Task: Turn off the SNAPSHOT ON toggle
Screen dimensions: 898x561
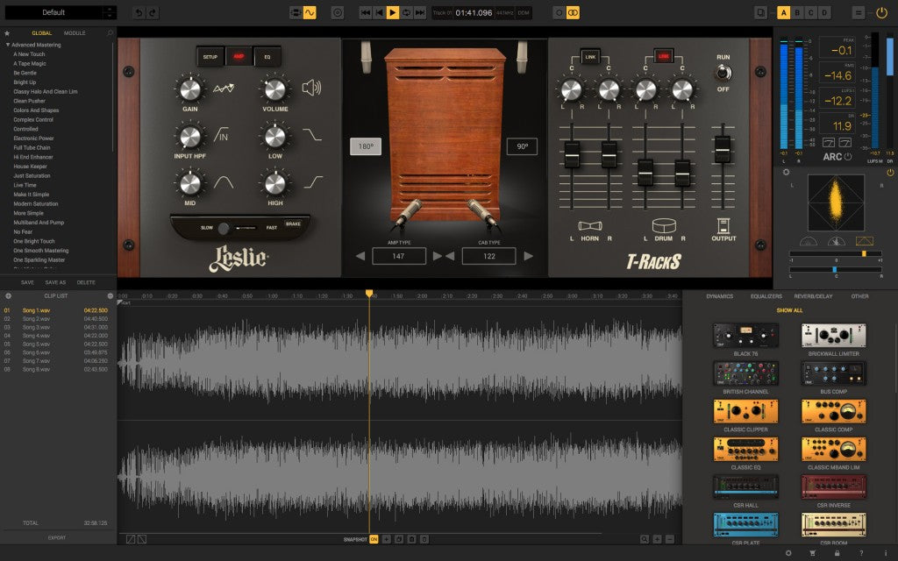Action: 375,539
